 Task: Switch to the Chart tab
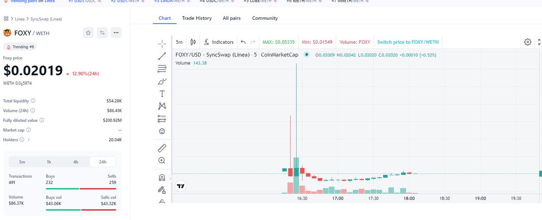pyautogui.click(x=165, y=18)
